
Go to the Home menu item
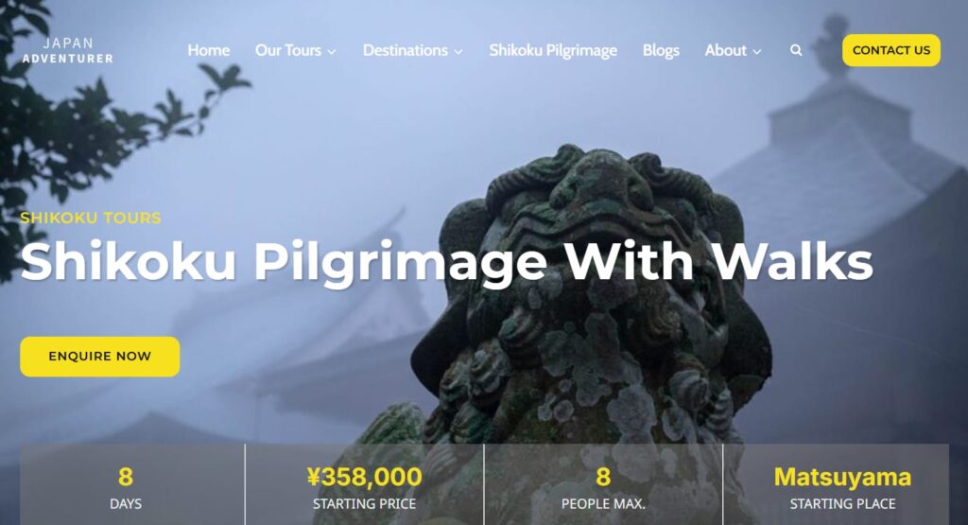click(x=209, y=50)
